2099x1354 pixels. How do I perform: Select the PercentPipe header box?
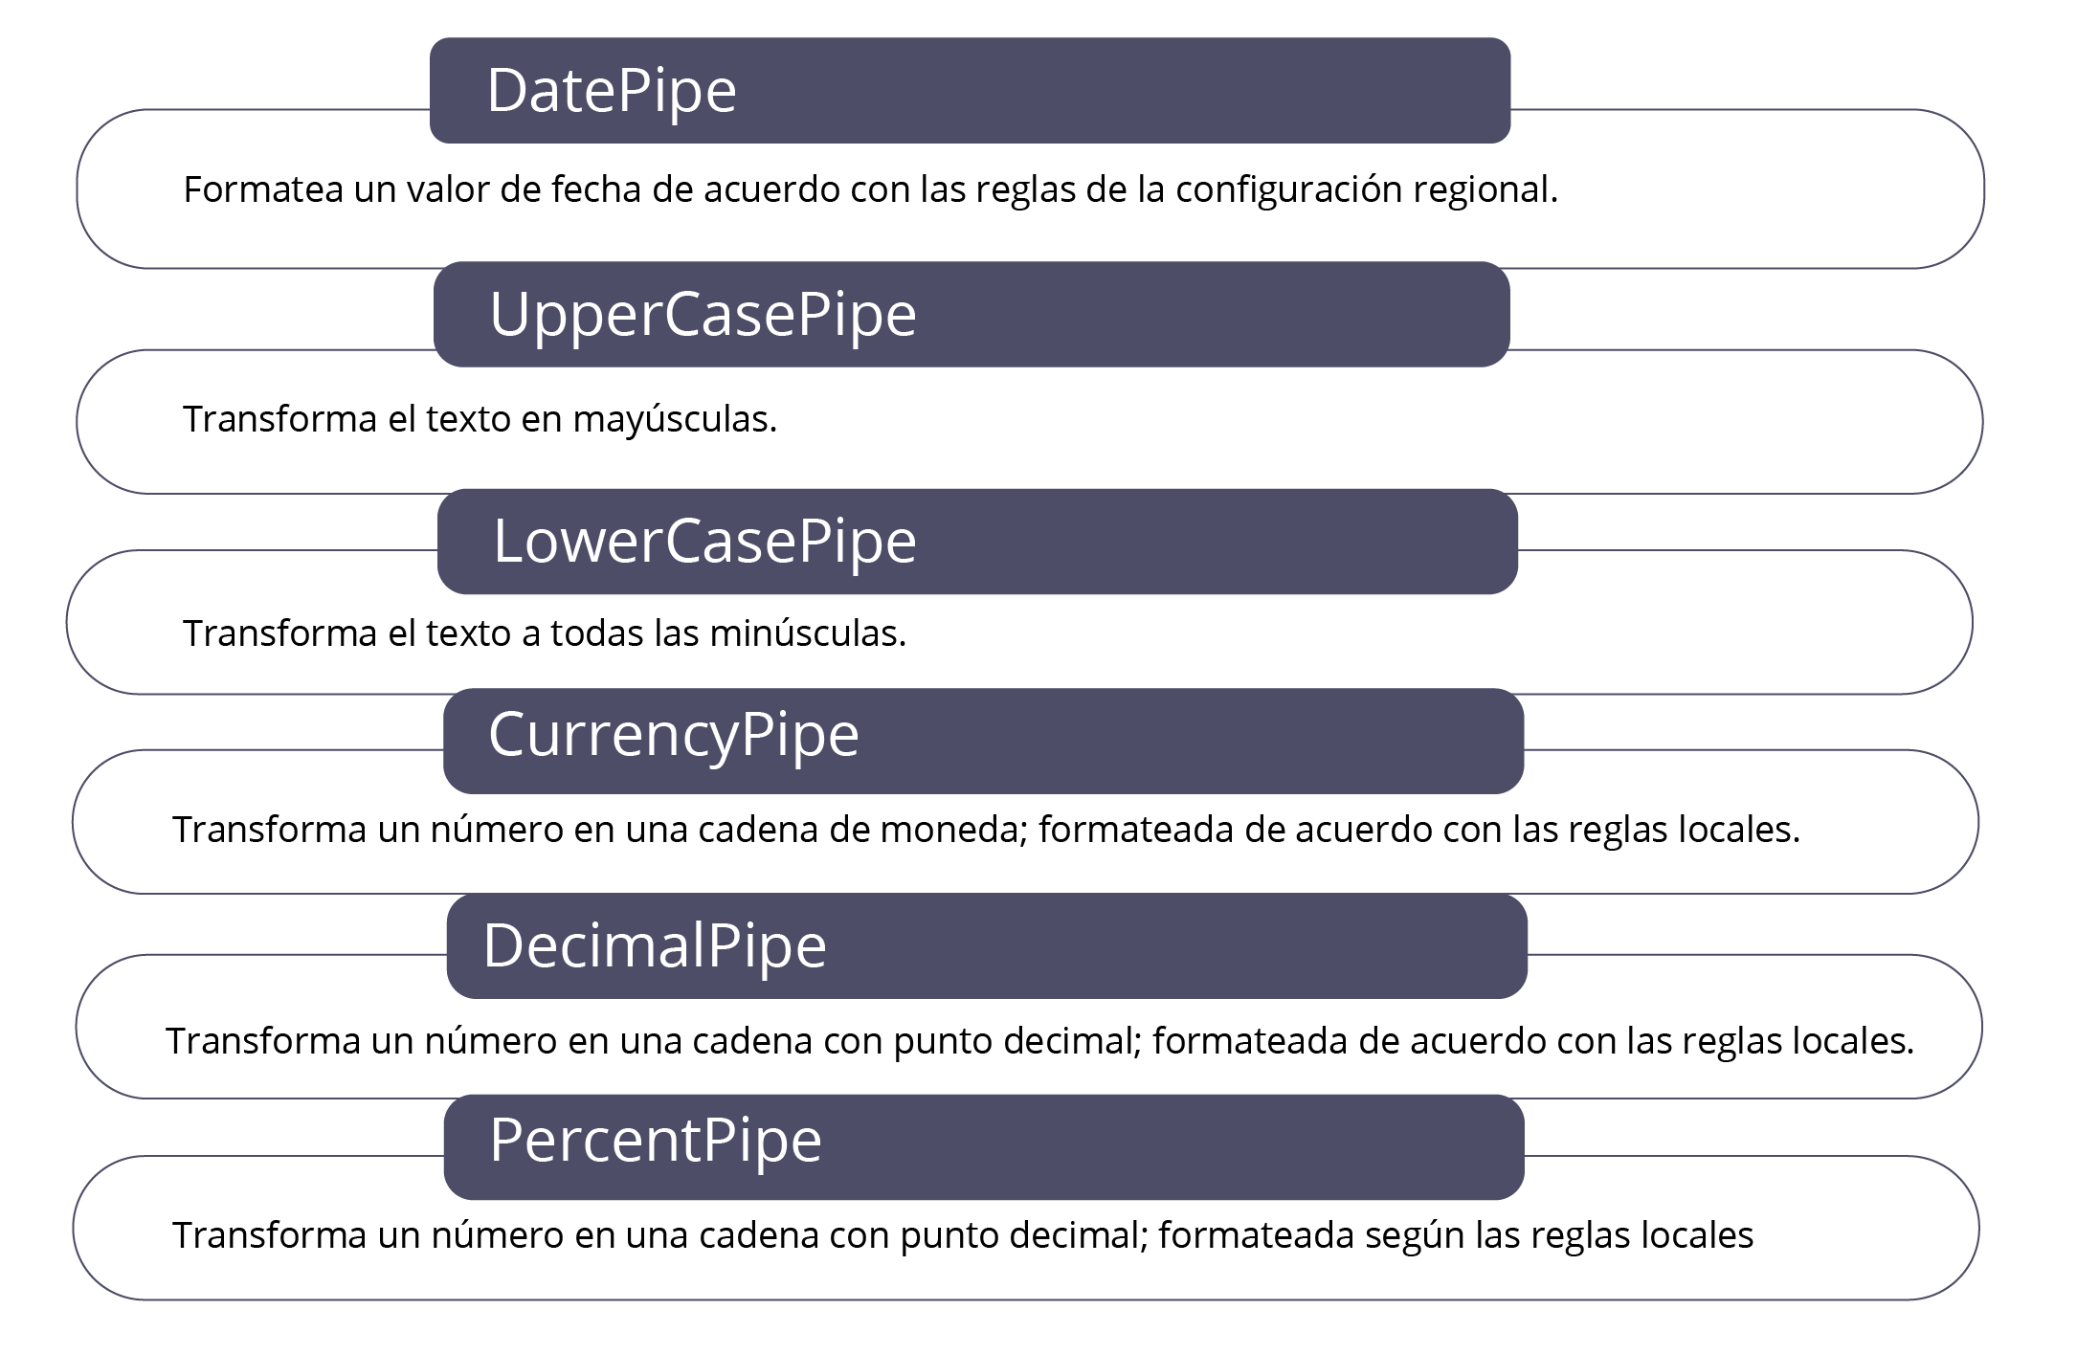coord(984,1146)
